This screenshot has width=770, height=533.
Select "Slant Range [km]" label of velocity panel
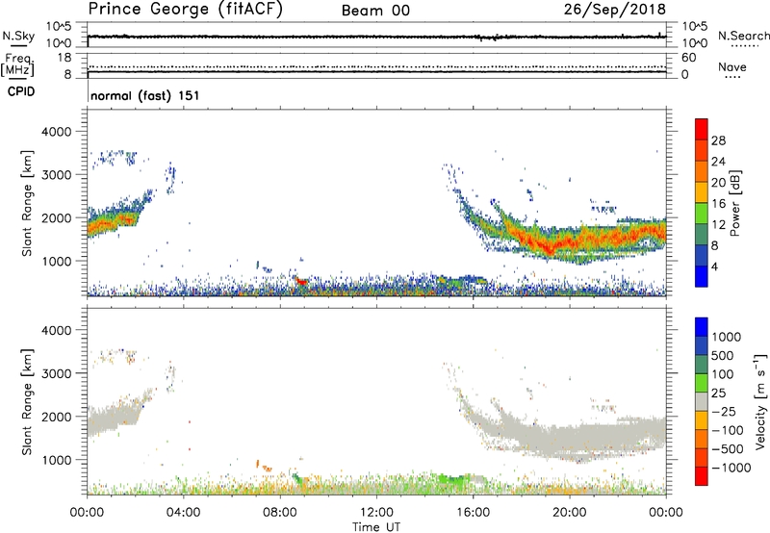(x=27, y=402)
